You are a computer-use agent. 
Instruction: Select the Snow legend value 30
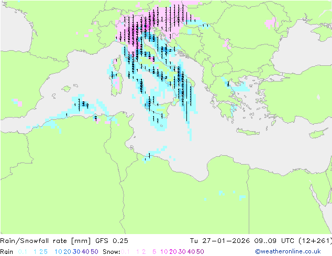tap(182, 252)
